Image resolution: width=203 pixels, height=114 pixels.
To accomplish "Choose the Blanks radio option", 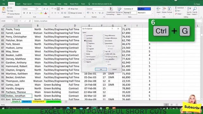I will point(85,54).
